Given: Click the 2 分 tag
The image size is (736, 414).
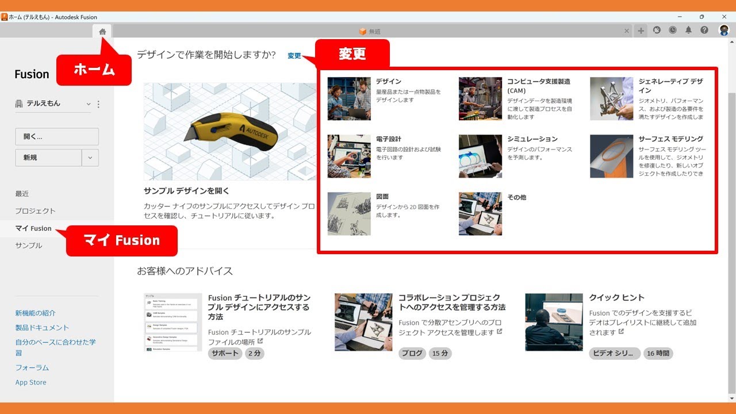Looking at the screenshot, I should tap(255, 354).
